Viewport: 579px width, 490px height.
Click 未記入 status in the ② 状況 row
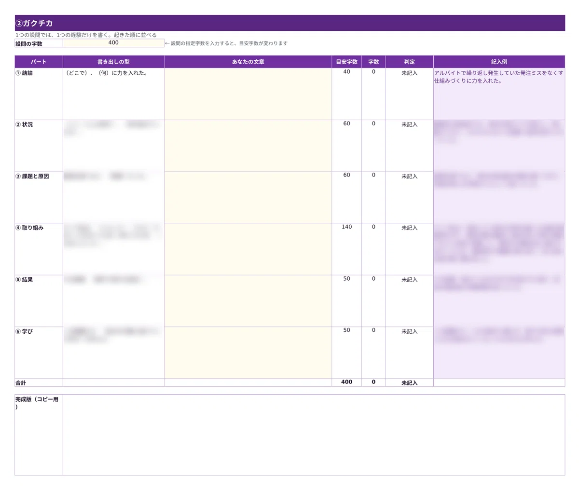409,124
